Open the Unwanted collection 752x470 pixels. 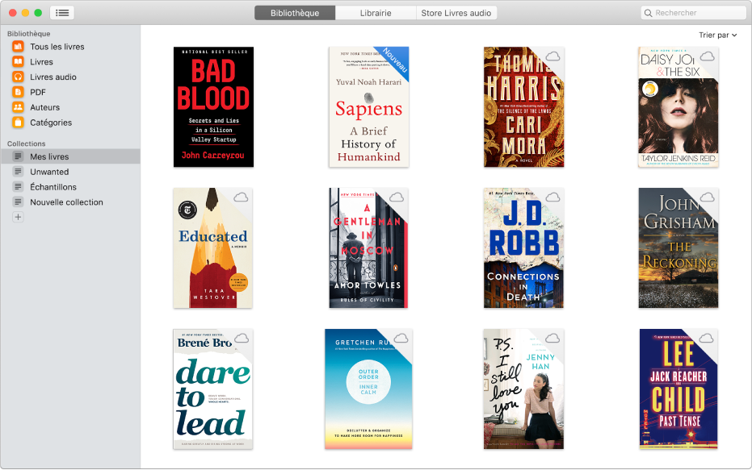coord(70,172)
